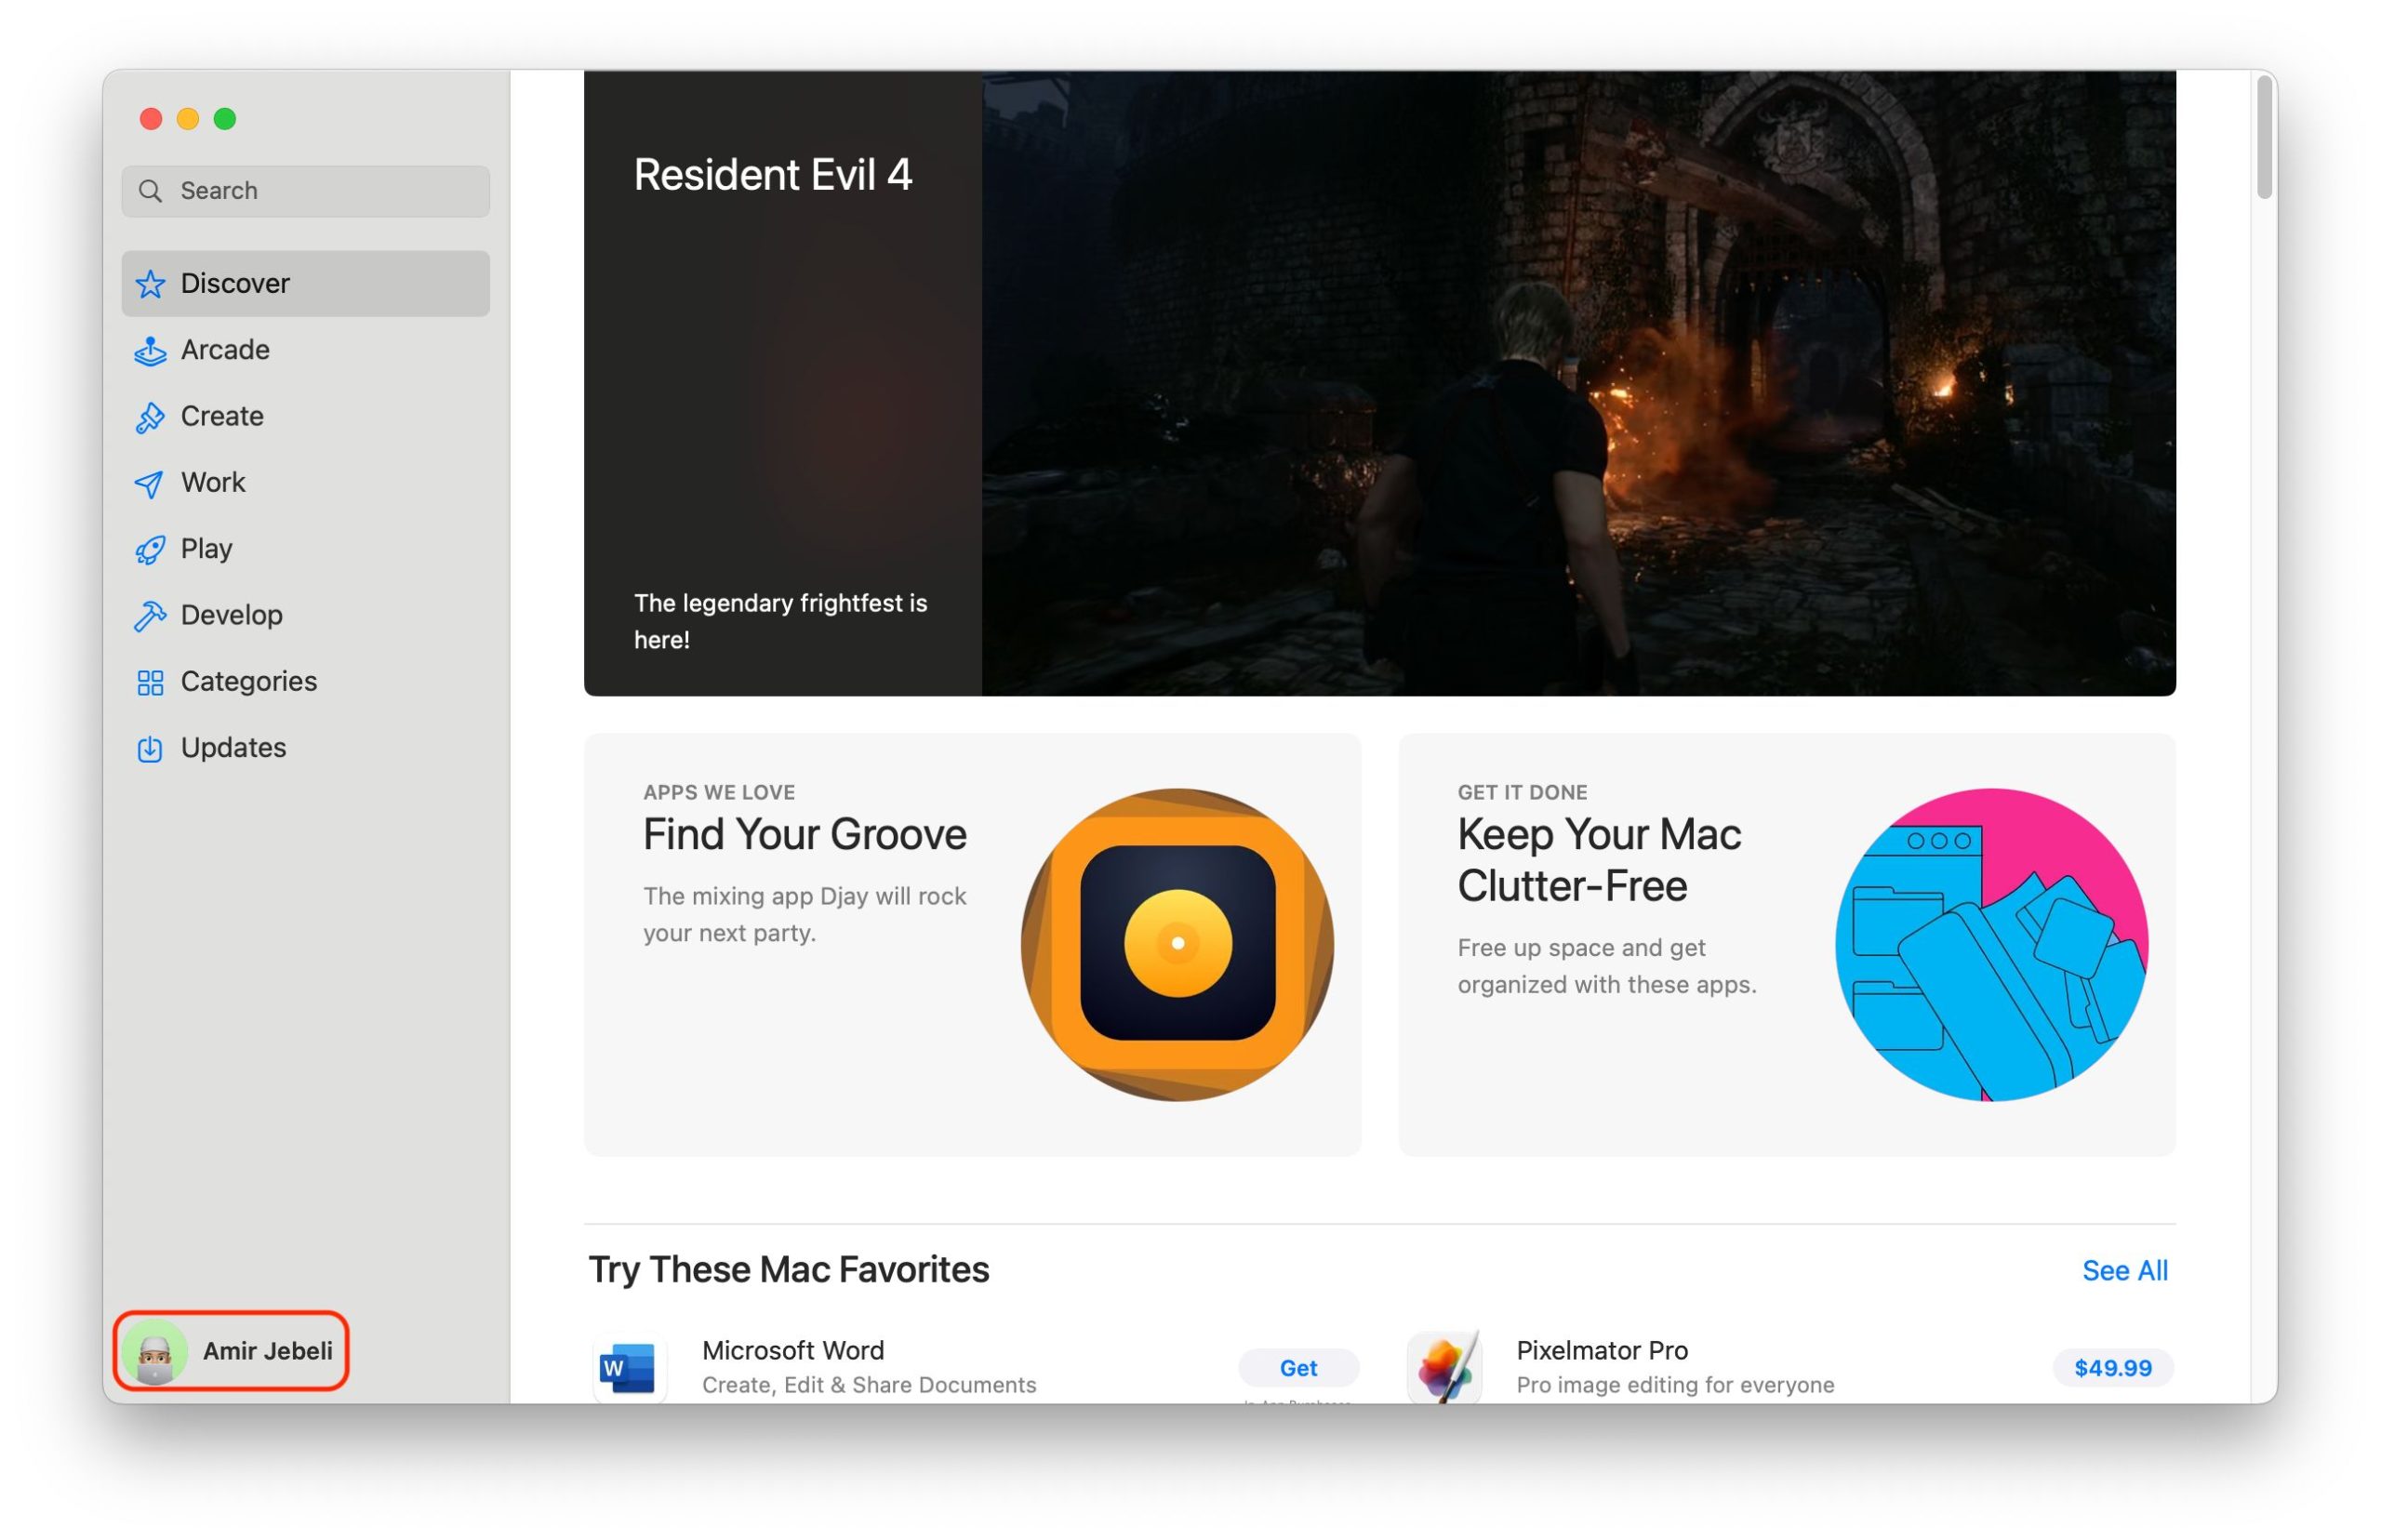The width and height of the screenshot is (2381, 1540).
Task: Click the vertical scrollbar thumb
Action: coord(2264,138)
